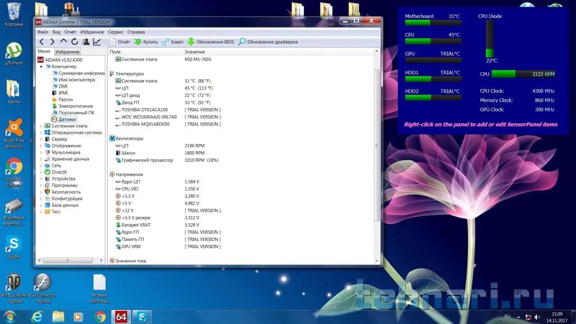Click the Бэкап toolbar icon
This screenshot has height=324, width=576.
click(172, 42)
